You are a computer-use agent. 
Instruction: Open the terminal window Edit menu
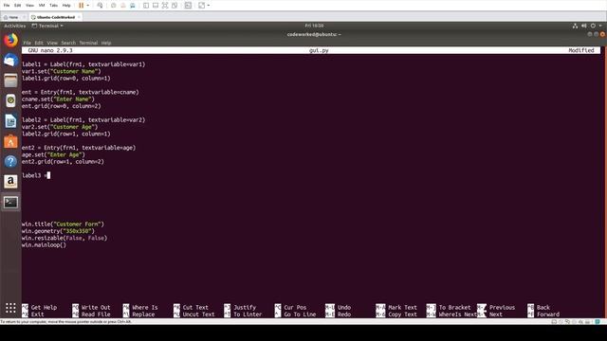click(39, 43)
